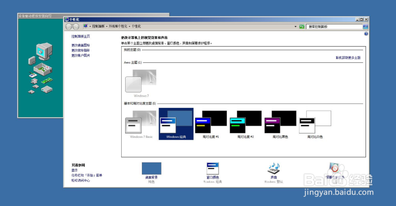Go back with the navigation back arrow
Viewport: 396px width, 206px height.
69,26
